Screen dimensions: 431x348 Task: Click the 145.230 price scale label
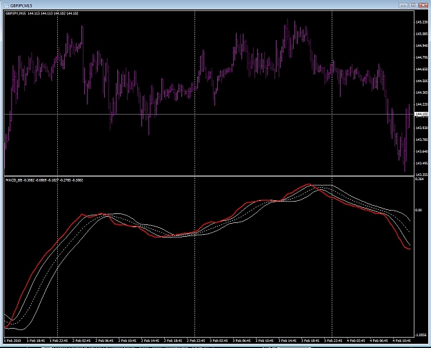click(421, 22)
